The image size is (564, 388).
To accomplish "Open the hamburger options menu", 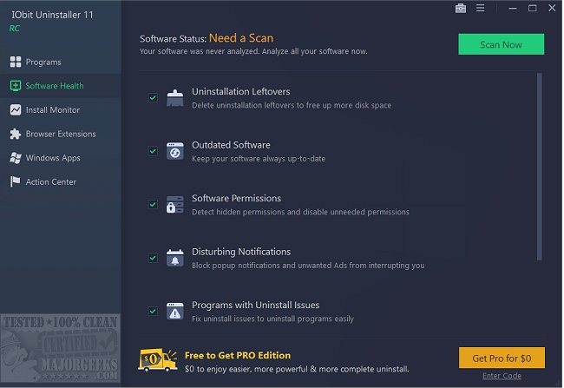I will point(482,8).
